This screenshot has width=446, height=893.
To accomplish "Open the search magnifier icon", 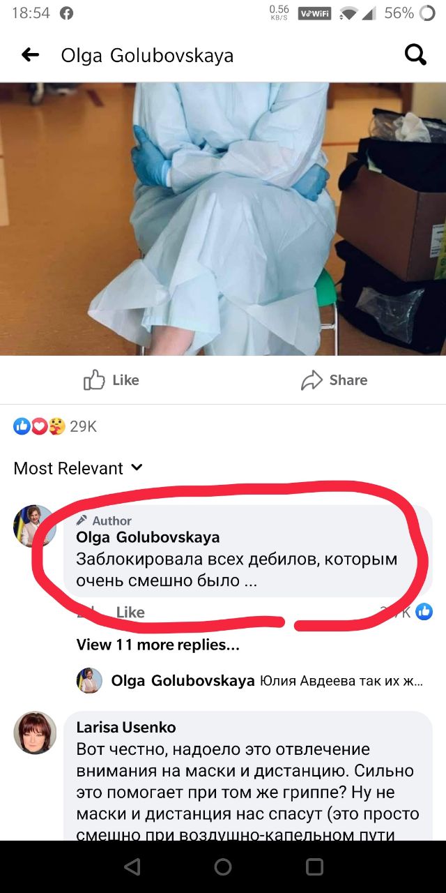I will tap(415, 54).
